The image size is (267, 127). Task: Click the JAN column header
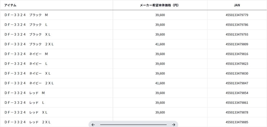point(237,5)
